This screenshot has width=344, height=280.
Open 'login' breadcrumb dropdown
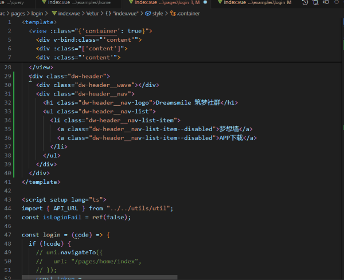coord(37,14)
